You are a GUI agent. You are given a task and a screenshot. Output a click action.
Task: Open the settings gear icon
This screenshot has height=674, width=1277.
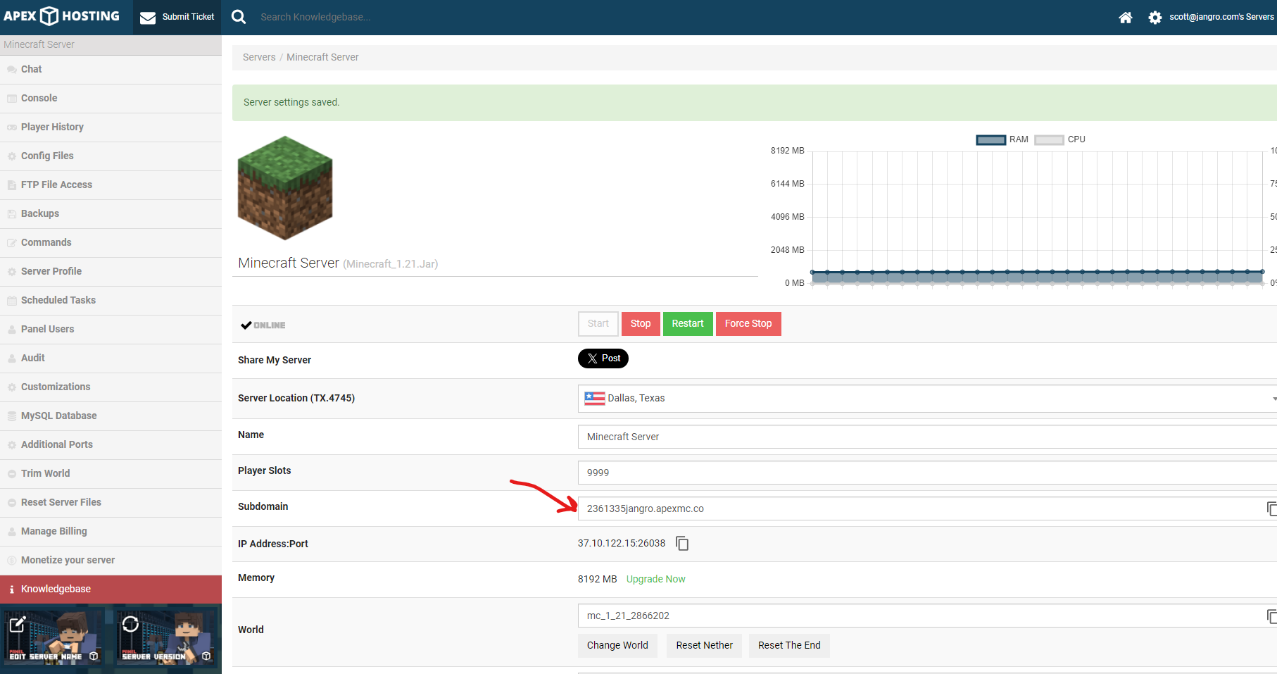[1155, 17]
